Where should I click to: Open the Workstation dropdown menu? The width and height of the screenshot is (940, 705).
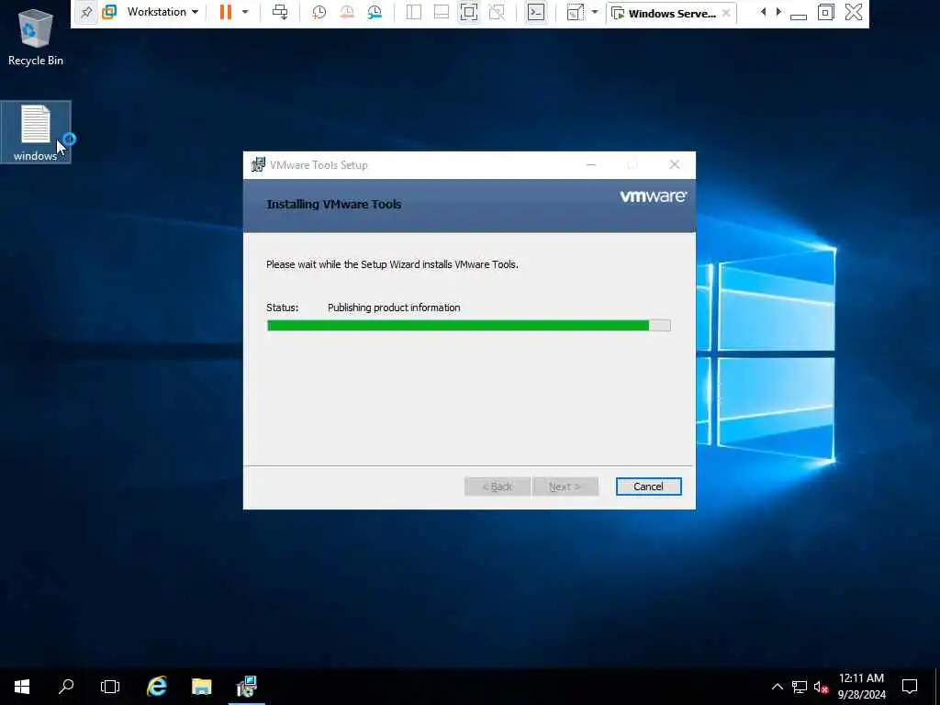[162, 12]
